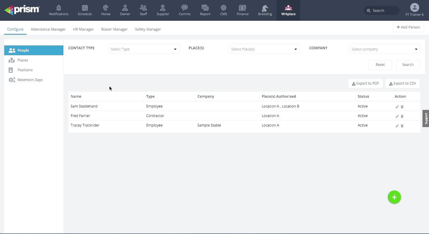Click the green plus floating button

click(x=394, y=197)
